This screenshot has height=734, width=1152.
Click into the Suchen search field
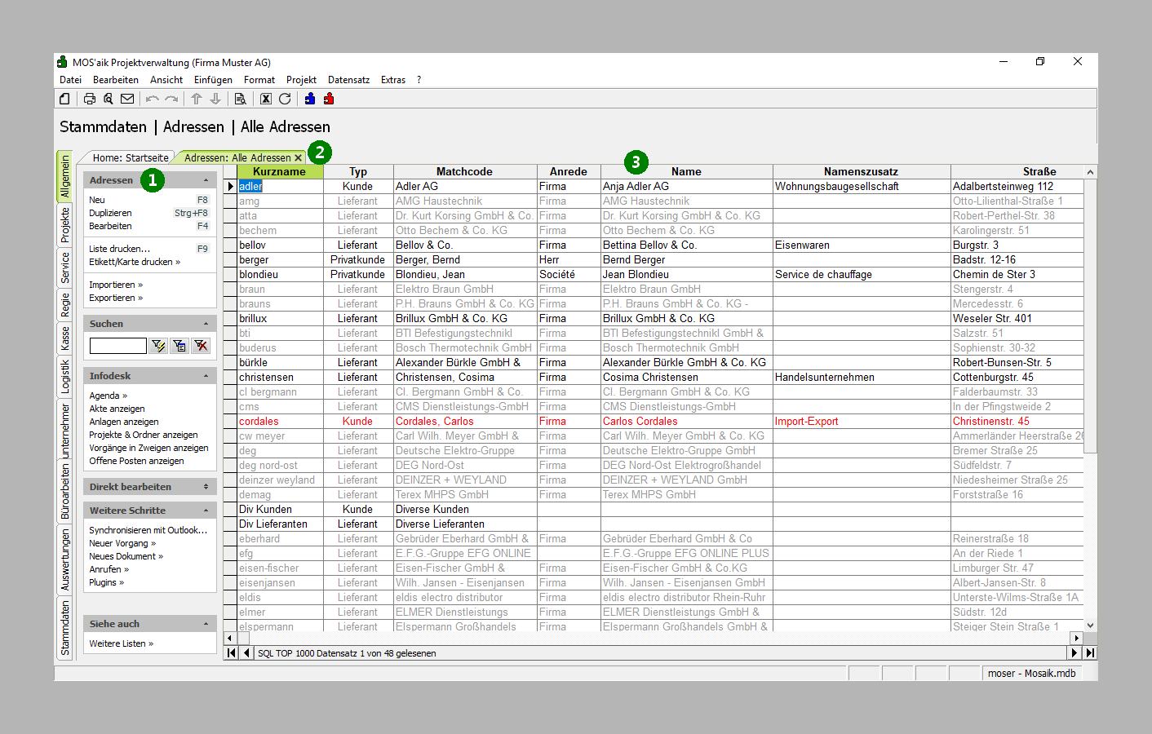118,346
